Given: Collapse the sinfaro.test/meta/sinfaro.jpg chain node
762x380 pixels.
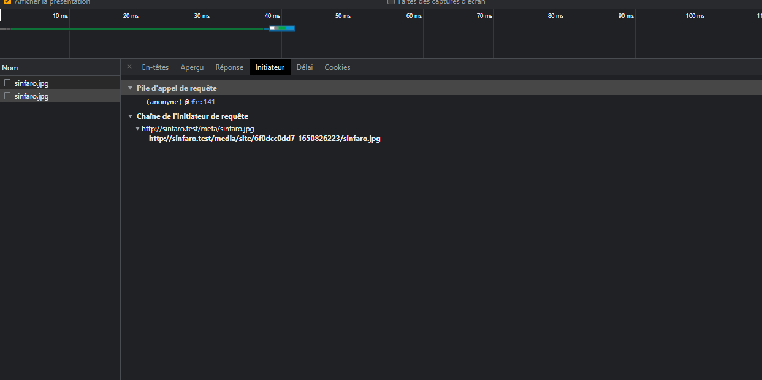Looking at the screenshot, I should click(138, 129).
